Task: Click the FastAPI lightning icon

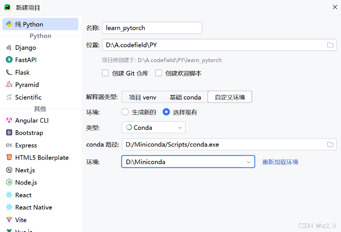Action: (9, 60)
